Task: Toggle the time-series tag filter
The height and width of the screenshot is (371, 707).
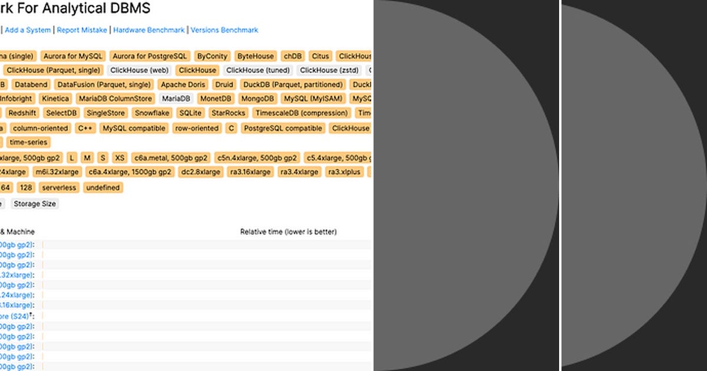Action: [28, 142]
